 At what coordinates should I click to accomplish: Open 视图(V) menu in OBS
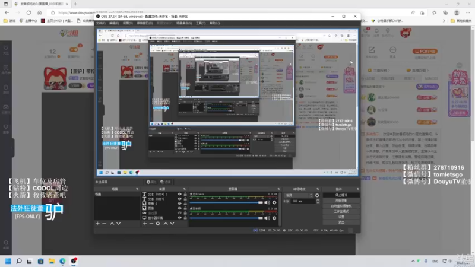coord(128,23)
